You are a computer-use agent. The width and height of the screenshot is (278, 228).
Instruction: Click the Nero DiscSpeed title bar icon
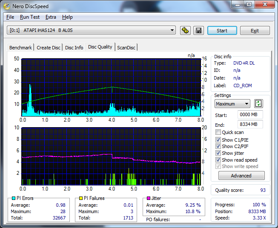7,6
